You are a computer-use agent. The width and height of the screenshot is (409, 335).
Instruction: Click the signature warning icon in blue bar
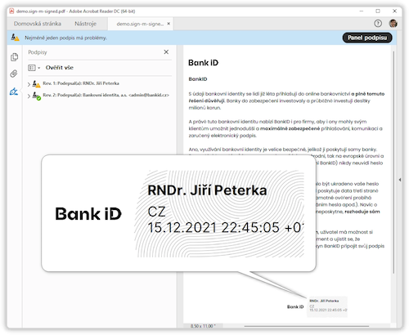click(15, 38)
